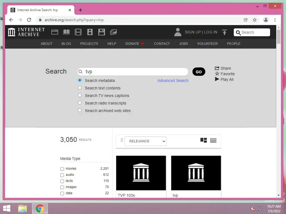Viewport: 286px width, 214px height.
Task: Check the images media type filter
Action: coord(62,187)
